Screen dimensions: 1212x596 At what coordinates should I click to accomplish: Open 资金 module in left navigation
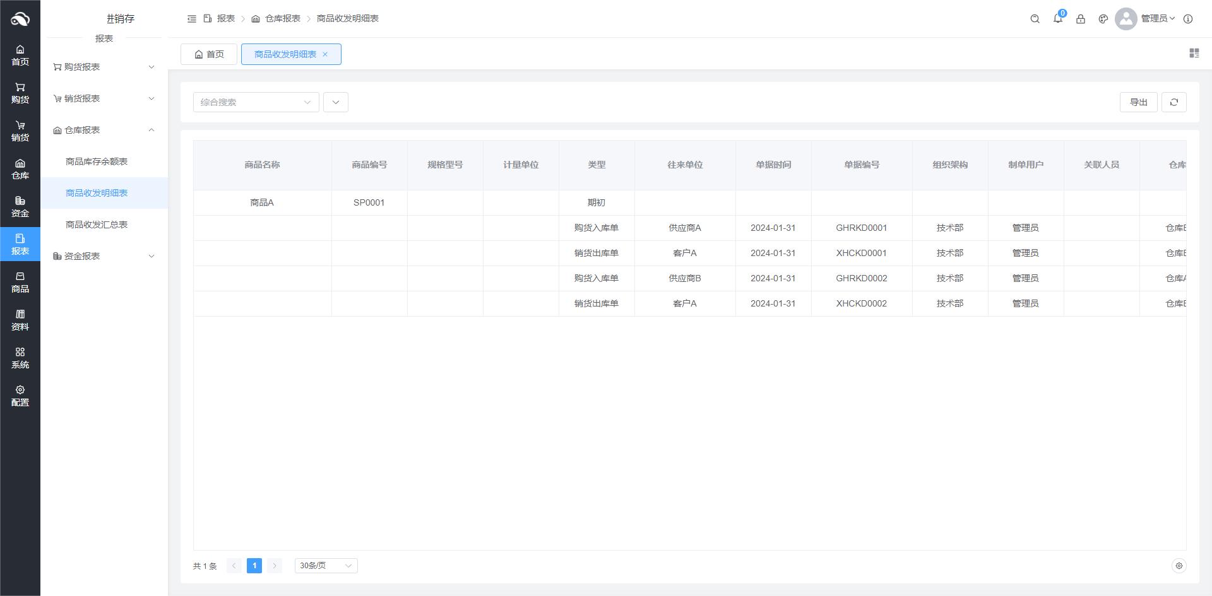pos(20,207)
